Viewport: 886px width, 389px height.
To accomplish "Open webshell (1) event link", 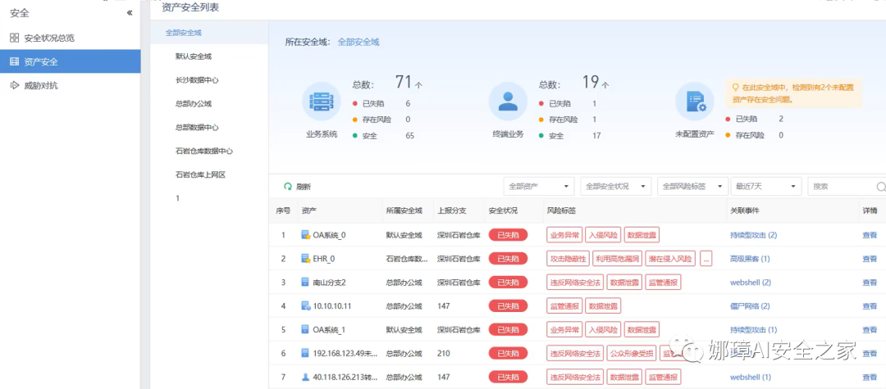I will click(751, 378).
